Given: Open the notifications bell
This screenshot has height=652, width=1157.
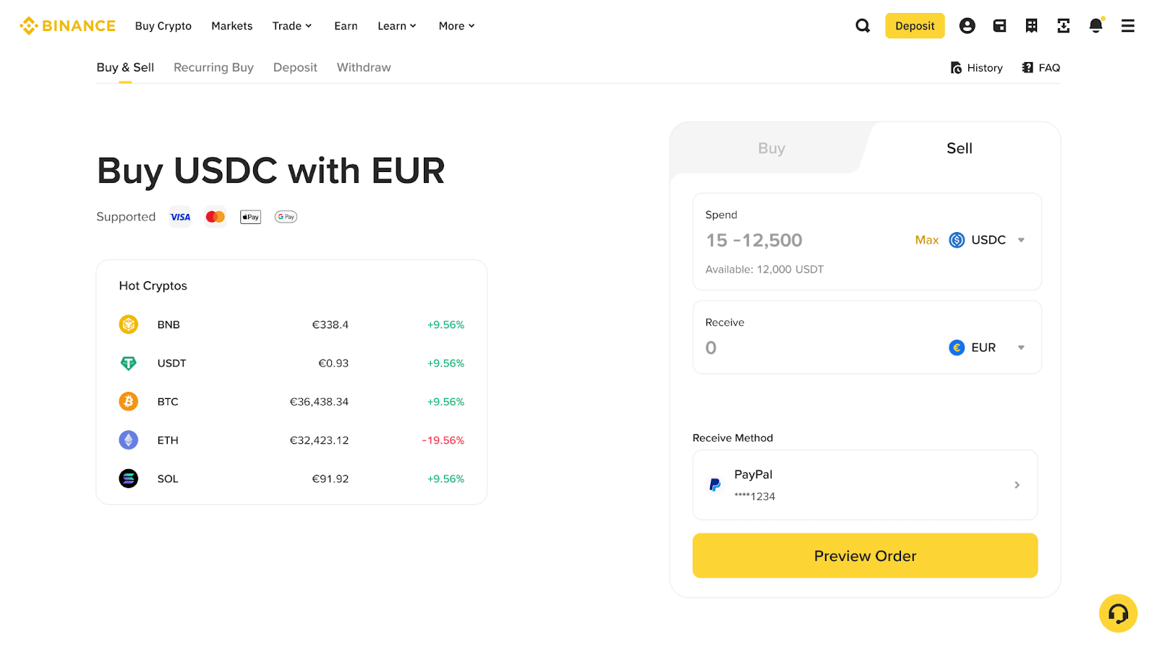Looking at the screenshot, I should point(1096,26).
